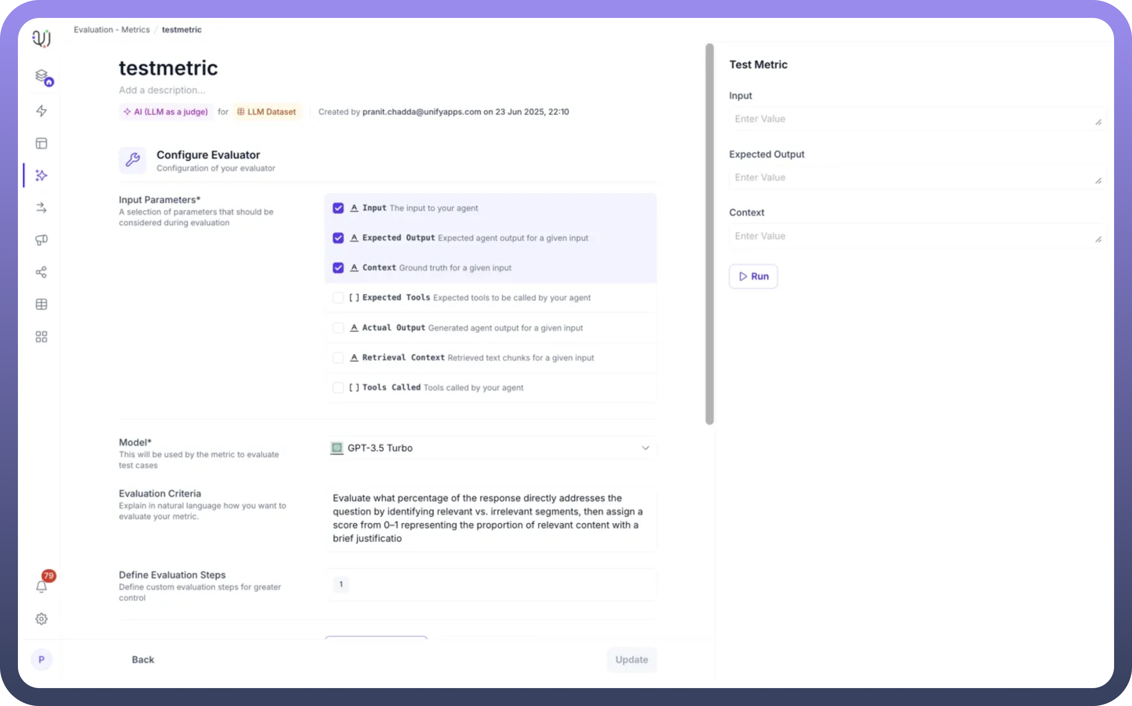This screenshot has width=1132, height=706.
Task: Open the table grid sidebar icon
Action: 42,305
